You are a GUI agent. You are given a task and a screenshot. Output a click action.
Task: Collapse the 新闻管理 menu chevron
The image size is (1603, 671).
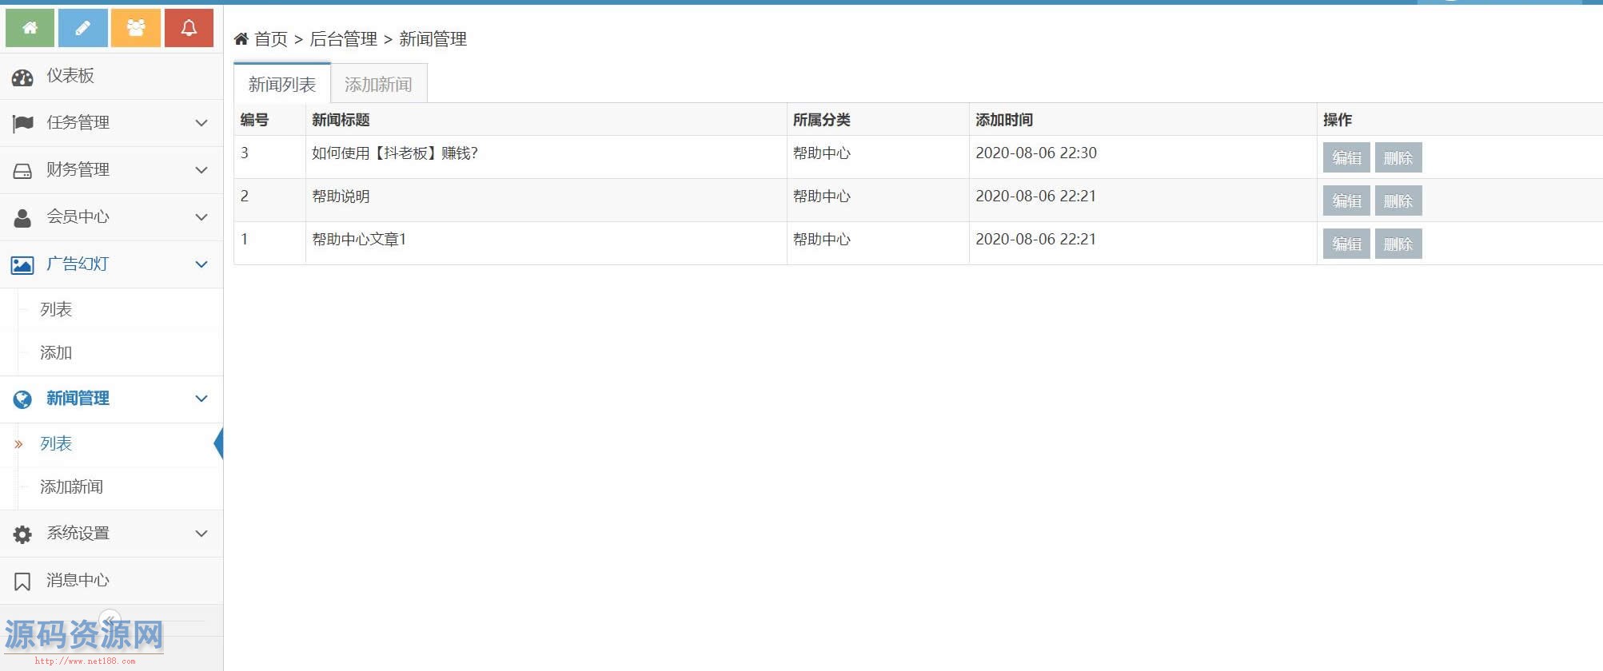tap(201, 399)
